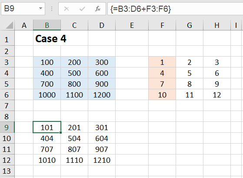Select column C header
The width and height of the screenshot is (243, 178).
(x=74, y=25)
